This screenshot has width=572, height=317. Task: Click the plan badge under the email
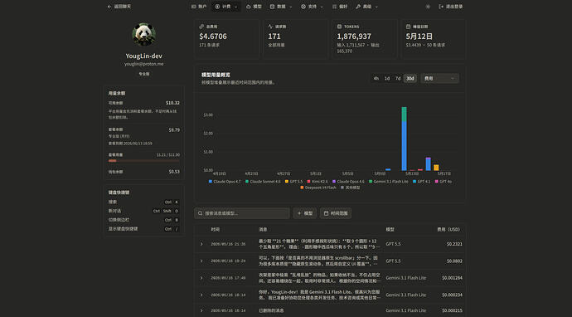coord(143,74)
